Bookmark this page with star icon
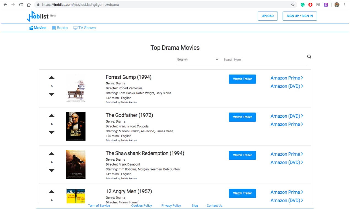 [293, 5]
